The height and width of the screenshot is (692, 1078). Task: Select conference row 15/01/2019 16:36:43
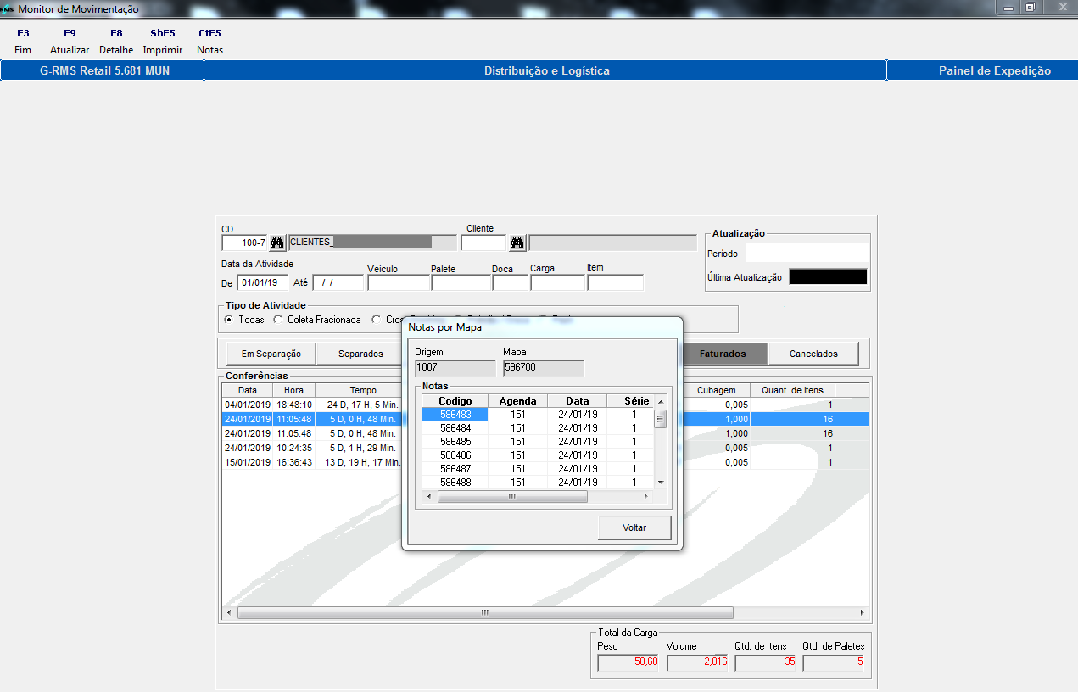point(545,461)
